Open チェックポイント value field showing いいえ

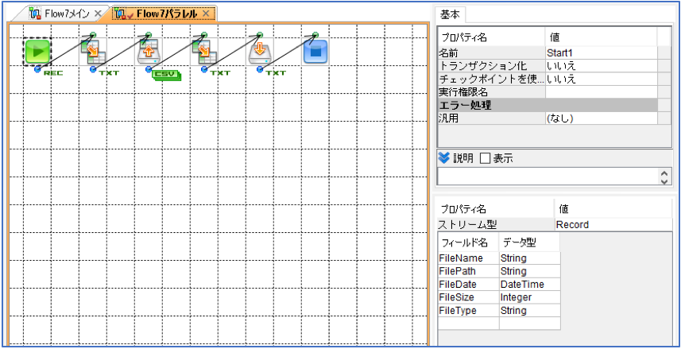(x=602, y=79)
